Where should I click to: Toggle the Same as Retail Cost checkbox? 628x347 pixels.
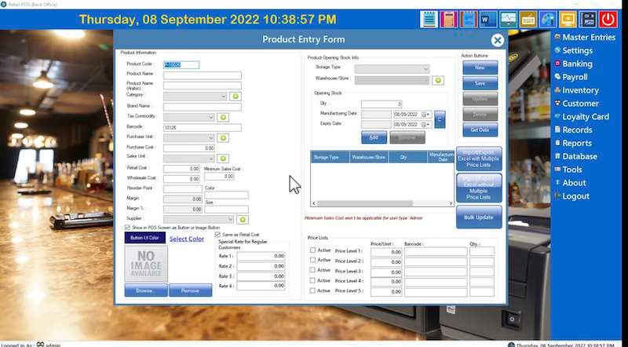[x=218, y=235]
